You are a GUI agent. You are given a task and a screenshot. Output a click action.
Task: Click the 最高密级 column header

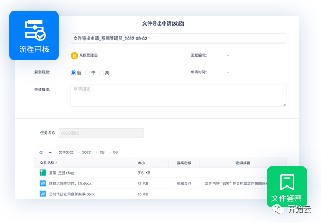tap(184, 163)
